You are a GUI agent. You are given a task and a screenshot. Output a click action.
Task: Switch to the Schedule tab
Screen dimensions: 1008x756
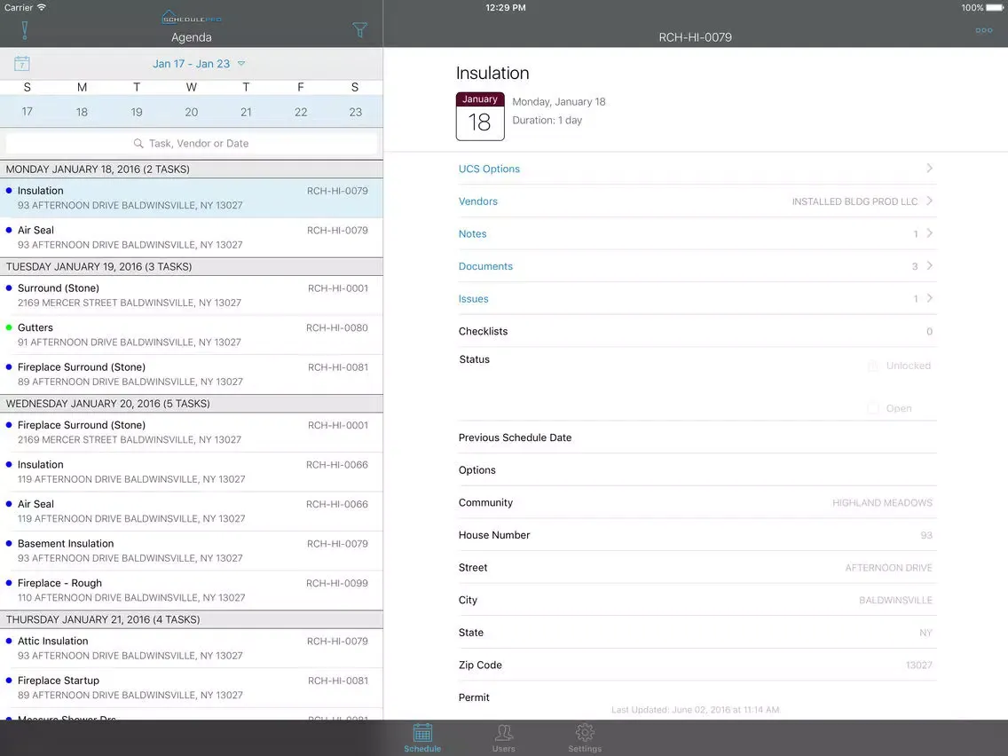click(x=422, y=738)
